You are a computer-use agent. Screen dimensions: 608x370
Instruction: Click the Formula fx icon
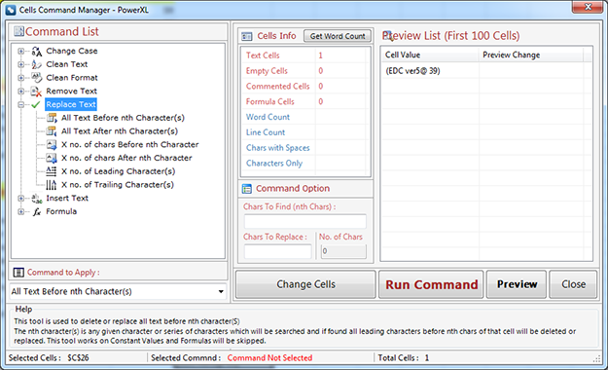click(36, 211)
